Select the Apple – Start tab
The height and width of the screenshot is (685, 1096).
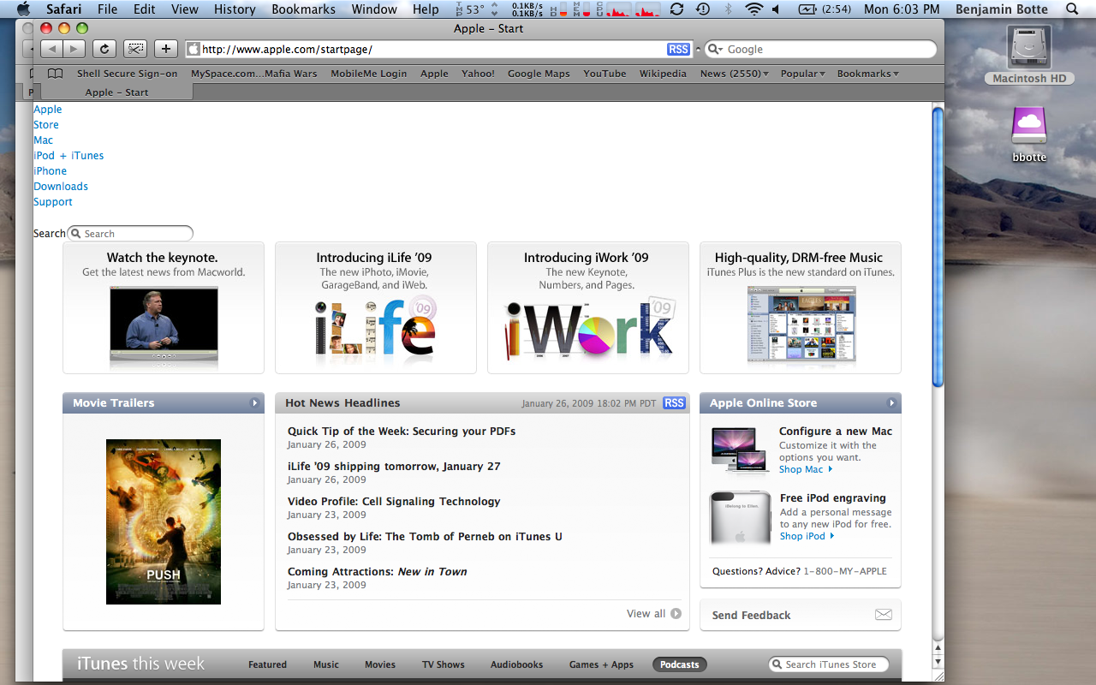[116, 92]
